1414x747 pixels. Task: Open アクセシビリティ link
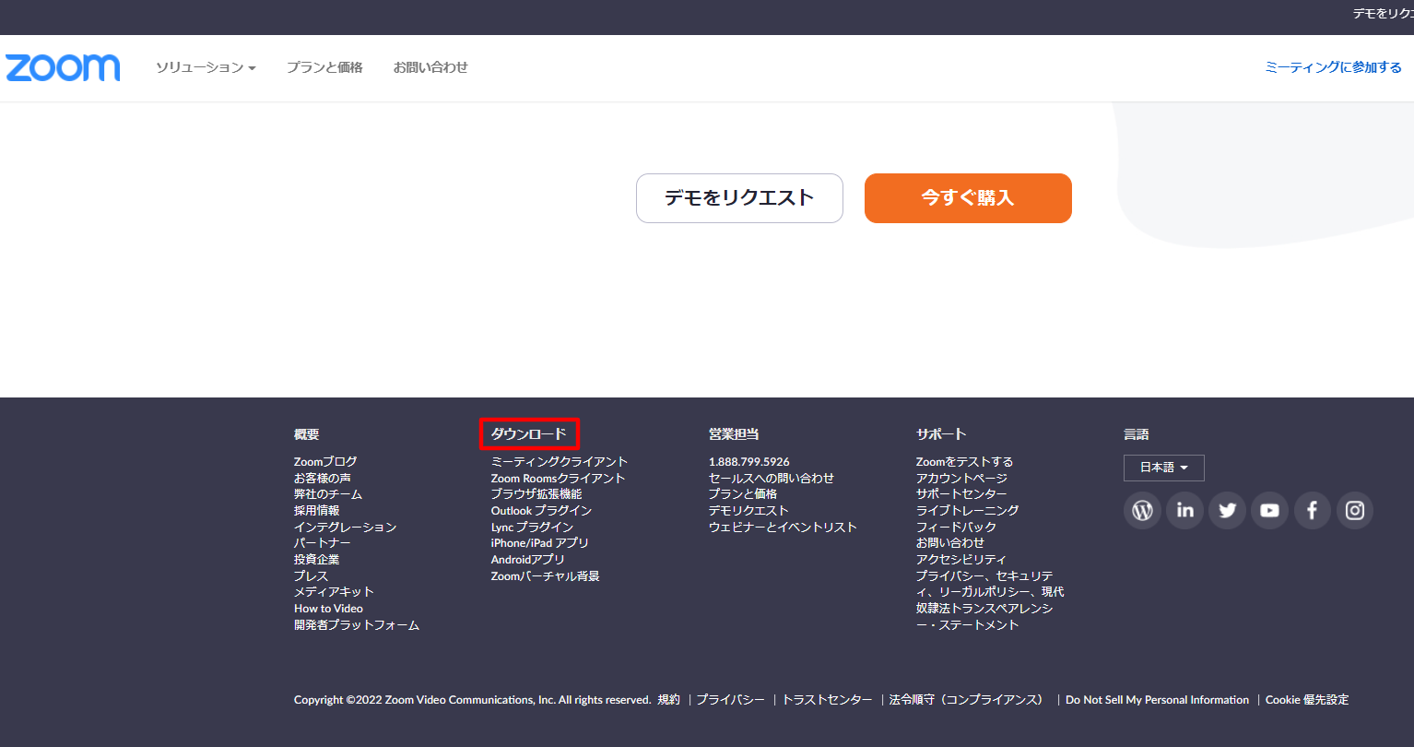(961, 560)
